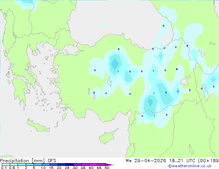Click the 5–10 mm legend swatch
The height and width of the screenshot is (169, 219).
[x=38, y=165]
